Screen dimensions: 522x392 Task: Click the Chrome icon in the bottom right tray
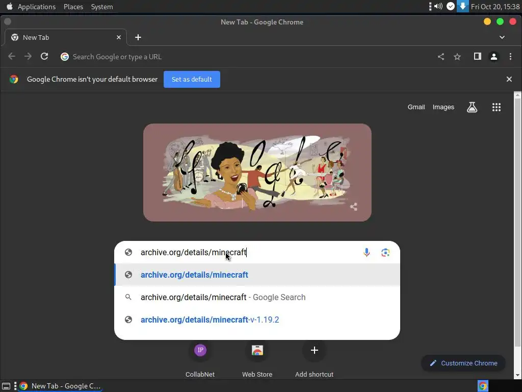click(483, 386)
